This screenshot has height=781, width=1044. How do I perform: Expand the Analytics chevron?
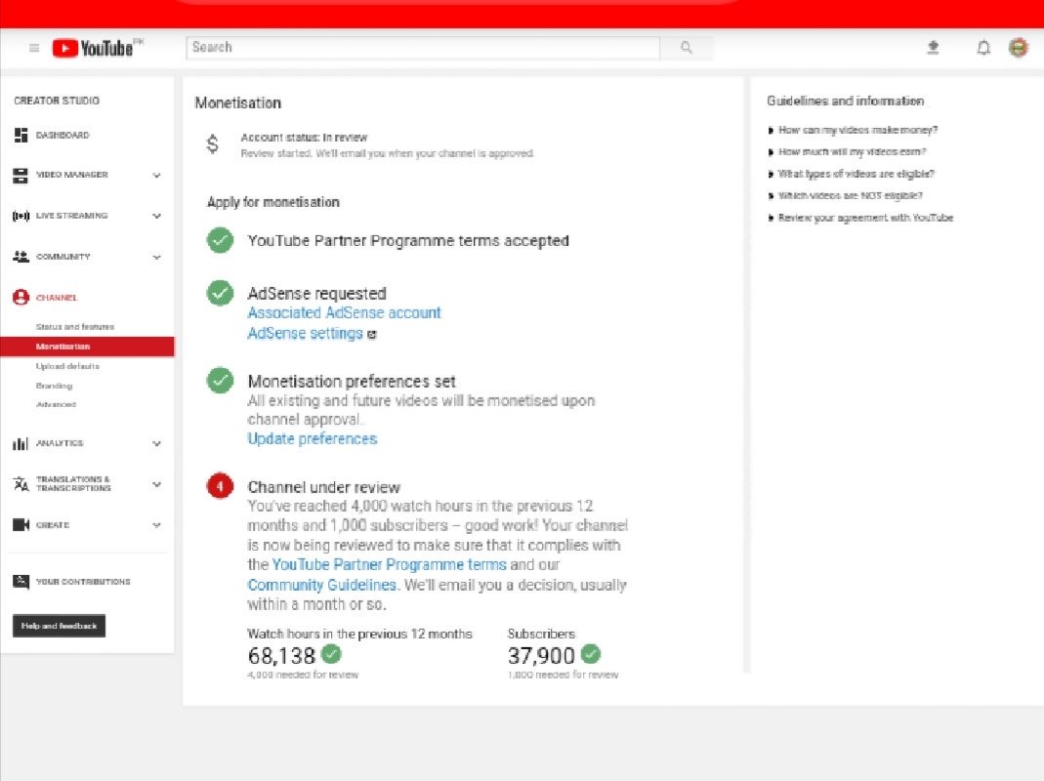pos(156,443)
